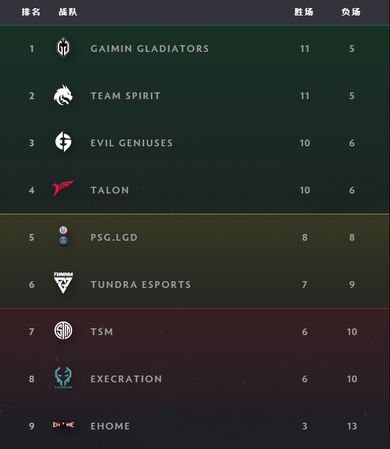Select the Tundra Esports triangle logo
Image resolution: width=390 pixels, height=449 pixels.
[63, 282]
